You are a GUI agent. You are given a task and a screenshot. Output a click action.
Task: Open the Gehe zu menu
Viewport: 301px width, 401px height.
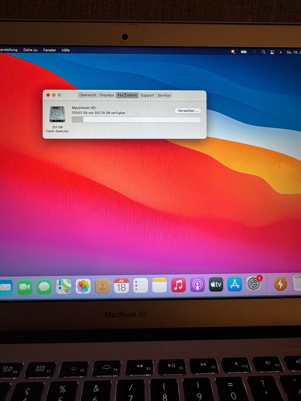tap(30, 50)
